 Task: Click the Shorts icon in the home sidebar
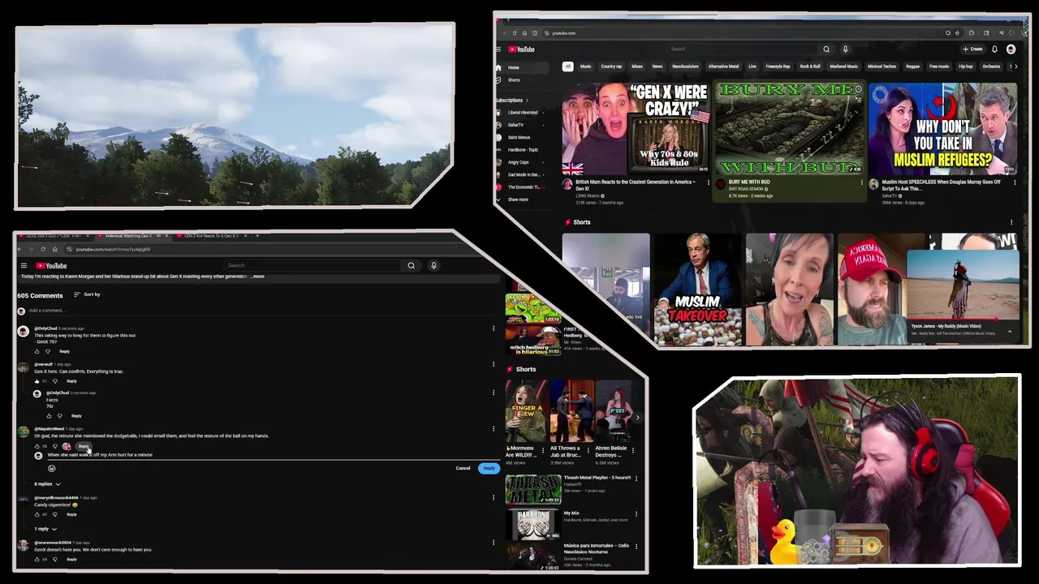click(498, 80)
